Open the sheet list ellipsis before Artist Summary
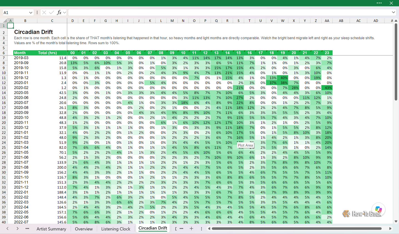The image size is (399, 234). [x=27, y=229]
